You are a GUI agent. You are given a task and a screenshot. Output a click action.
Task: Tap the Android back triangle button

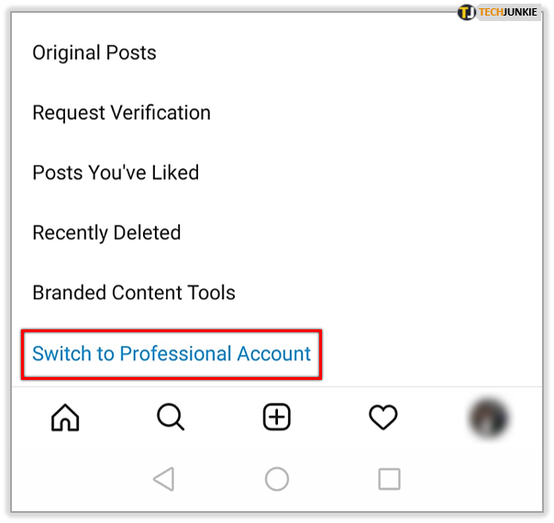pos(164,479)
